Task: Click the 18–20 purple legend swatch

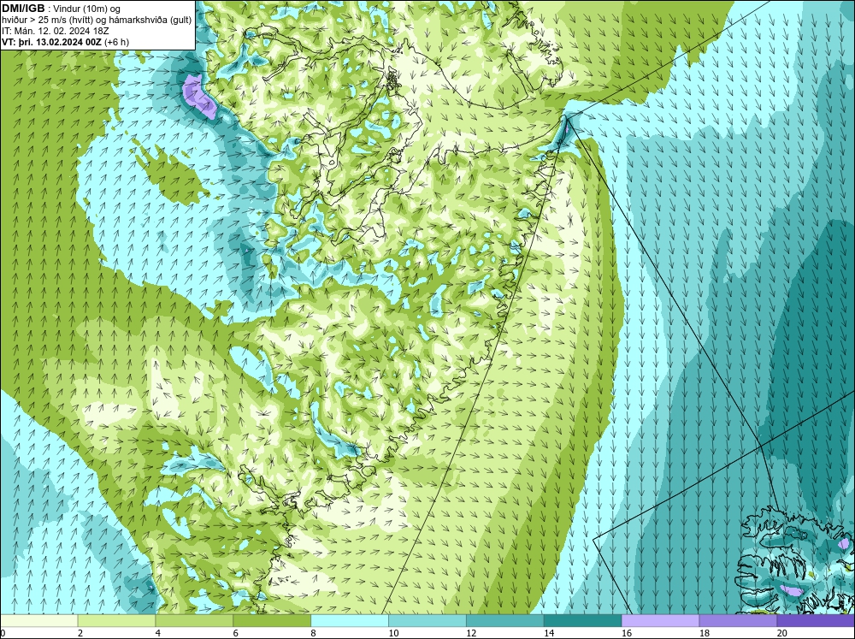Action: pos(738,620)
